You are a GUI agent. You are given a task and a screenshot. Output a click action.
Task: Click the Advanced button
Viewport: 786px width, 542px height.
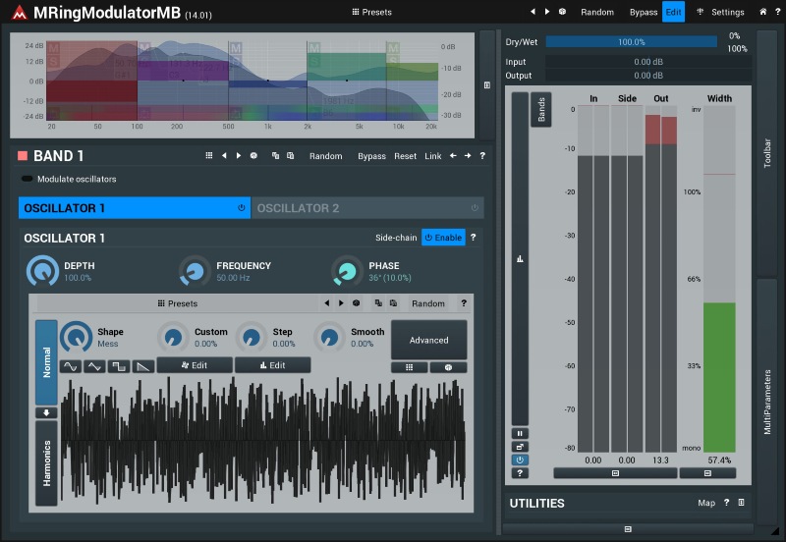[428, 340]
